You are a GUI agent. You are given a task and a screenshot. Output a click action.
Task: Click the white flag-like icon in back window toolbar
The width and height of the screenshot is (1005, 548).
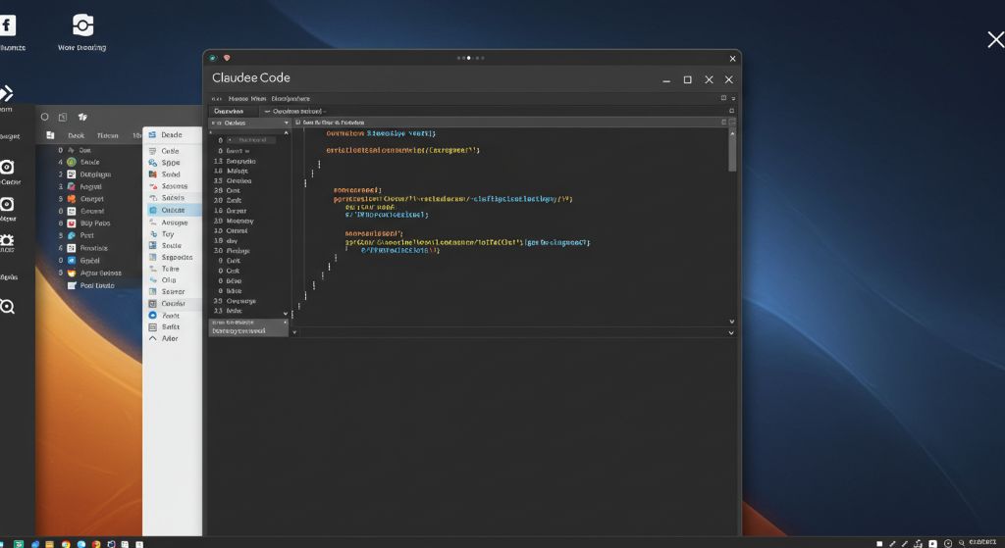point(82,118)
